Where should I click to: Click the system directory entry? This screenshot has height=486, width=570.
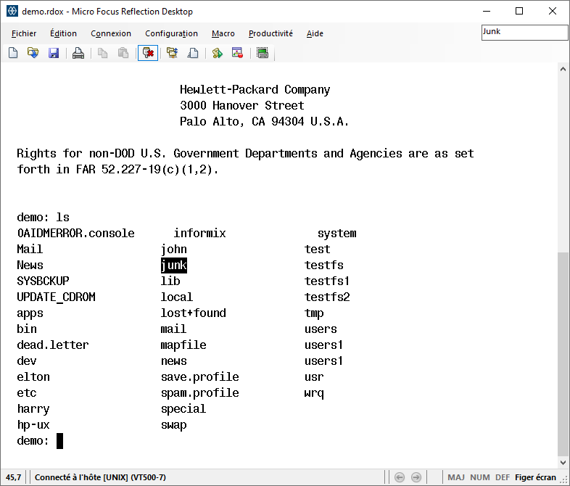pyautogui.click(x=337, y=234)
